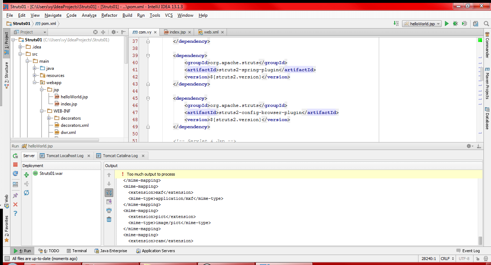Expand the .idea folder node
This screenshot has height=265, width=491.
[x=20, y=47]
